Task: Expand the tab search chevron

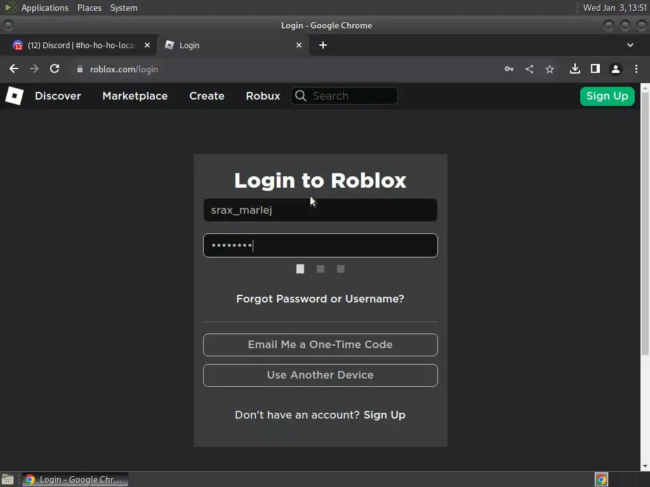Action: 630,45
